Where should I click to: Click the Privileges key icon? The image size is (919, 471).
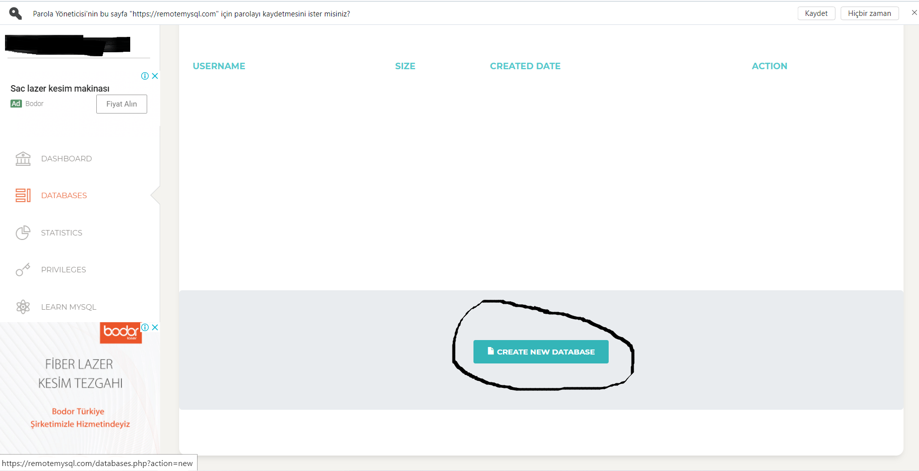(x=23, y=269)
